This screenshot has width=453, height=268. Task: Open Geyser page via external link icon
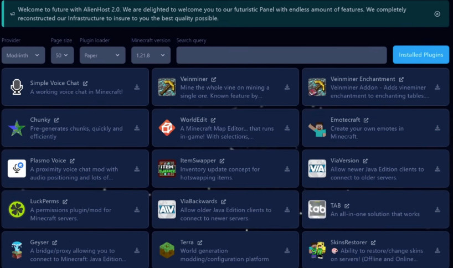55,243
